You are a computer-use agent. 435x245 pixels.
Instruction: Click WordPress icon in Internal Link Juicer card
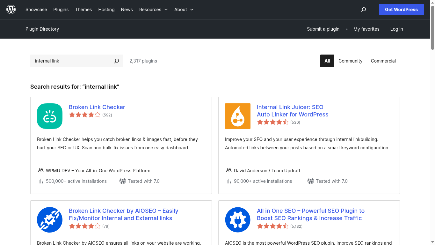pyautogui.click(x=311, y=181)
